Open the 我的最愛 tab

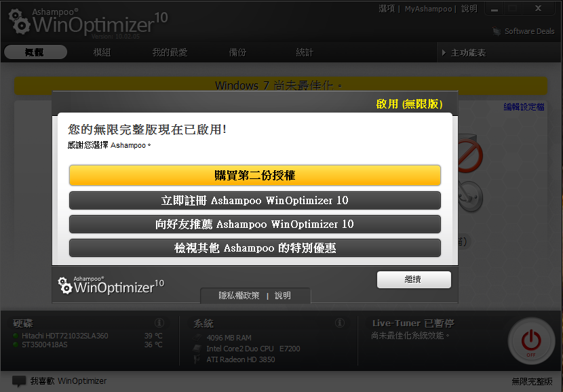tap(170, 52)
